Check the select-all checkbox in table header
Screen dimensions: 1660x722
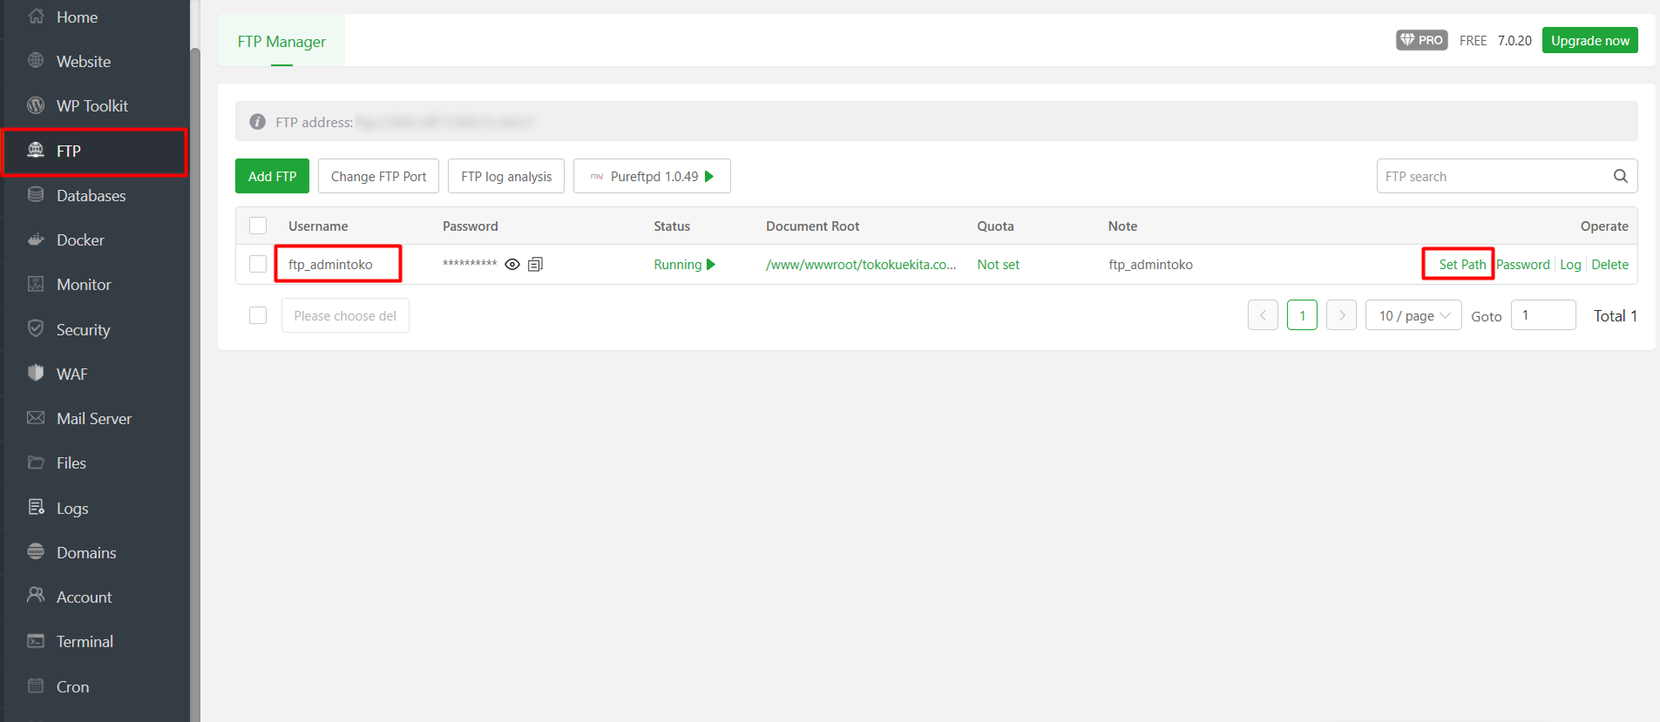click(x=258, y=226)
